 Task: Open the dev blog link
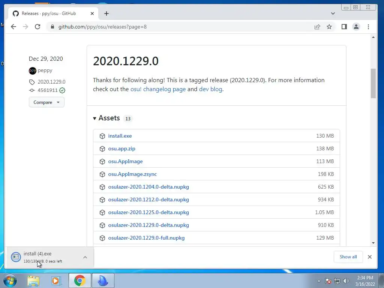[x=211, y=89]
